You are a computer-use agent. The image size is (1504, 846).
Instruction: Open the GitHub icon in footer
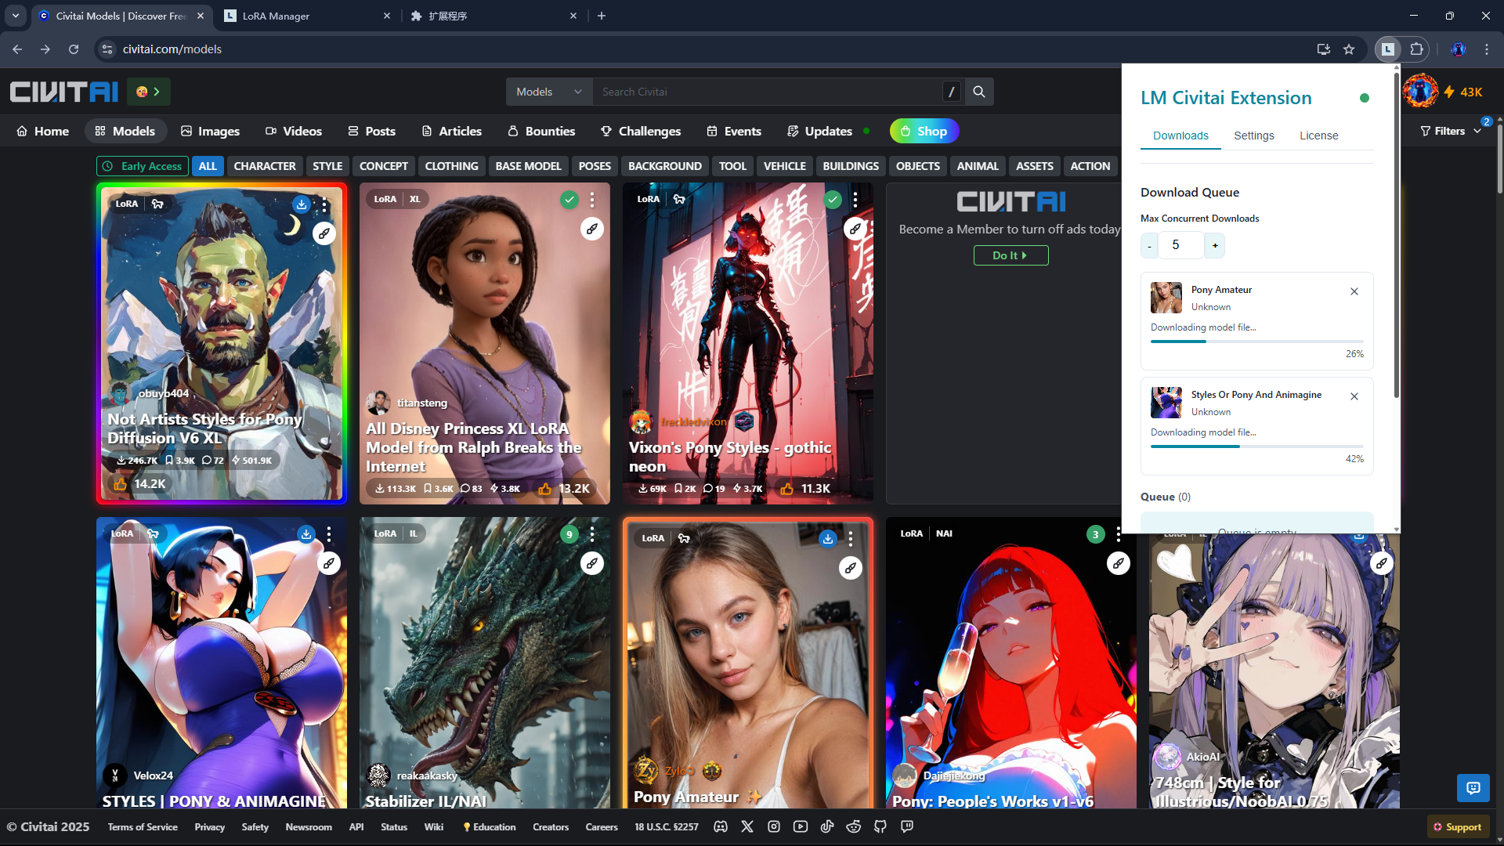pos(880,827)
